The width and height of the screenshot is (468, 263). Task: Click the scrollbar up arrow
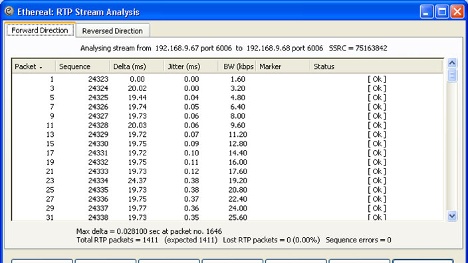(452, 63)
